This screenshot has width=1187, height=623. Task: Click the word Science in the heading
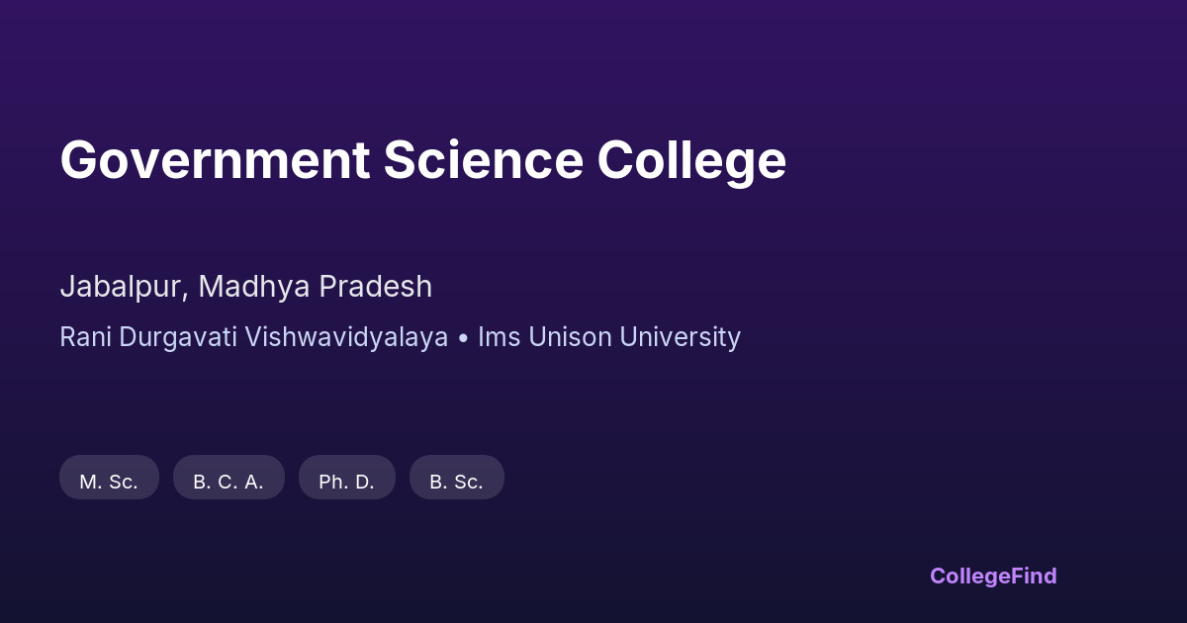click(x=483, y=160)
